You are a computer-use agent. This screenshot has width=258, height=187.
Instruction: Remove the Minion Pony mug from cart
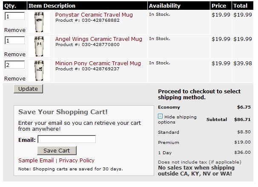15,78
